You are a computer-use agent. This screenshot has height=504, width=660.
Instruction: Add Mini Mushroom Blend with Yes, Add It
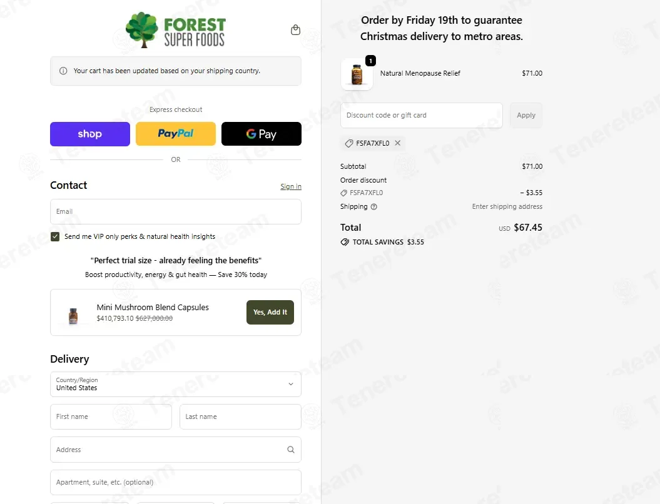[x=270, y=312]
